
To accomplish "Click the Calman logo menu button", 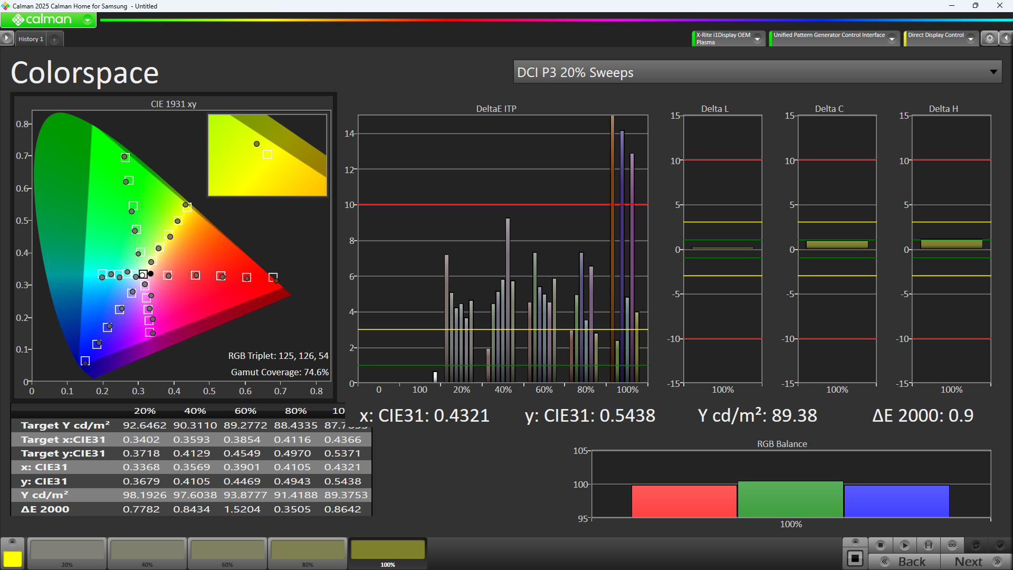I will (48, 20).
